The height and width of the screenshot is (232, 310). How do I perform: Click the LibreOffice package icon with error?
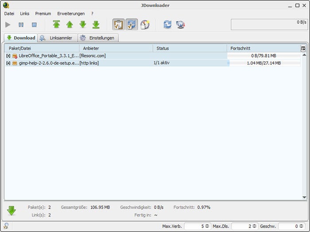pyautogui.click(x=15, y=56)
